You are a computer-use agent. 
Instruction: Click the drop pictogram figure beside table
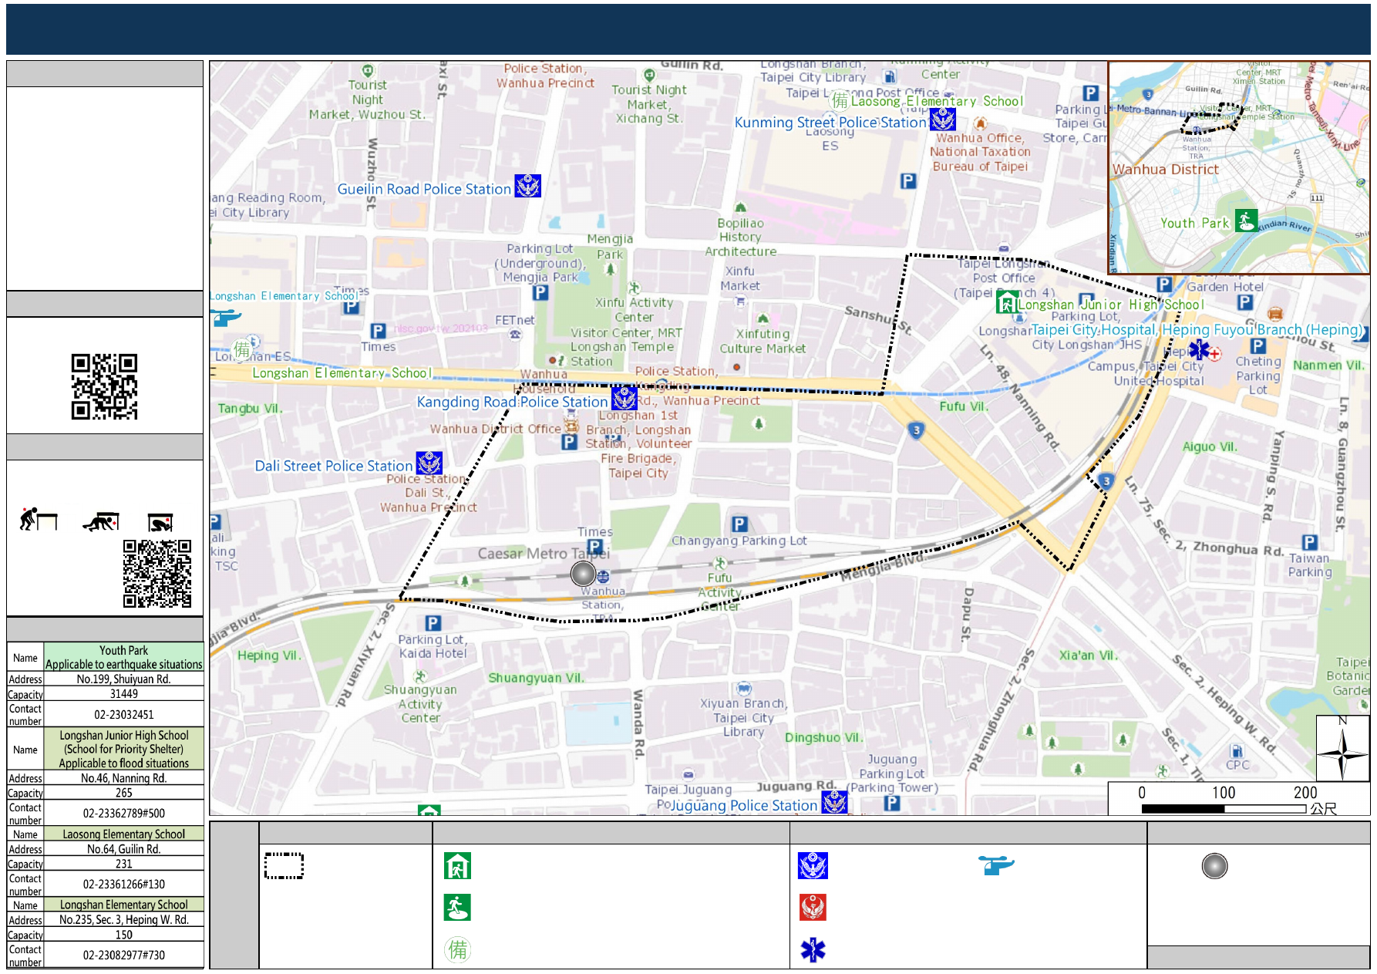[x=39, y=520]
